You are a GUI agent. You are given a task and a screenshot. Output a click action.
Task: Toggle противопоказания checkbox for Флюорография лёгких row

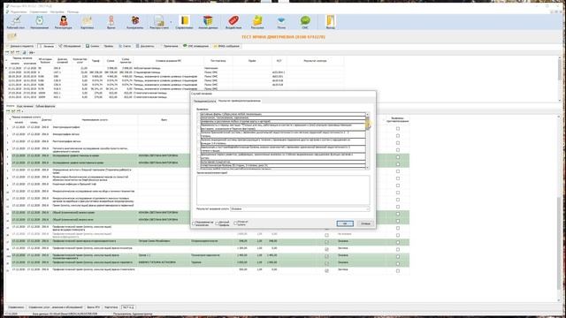tap(398, 135)
